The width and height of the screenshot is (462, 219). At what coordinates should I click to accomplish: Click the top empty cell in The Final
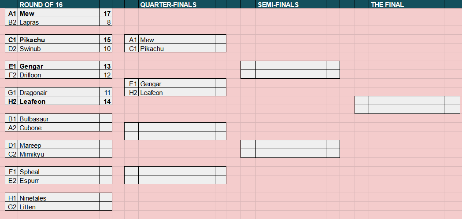coord(407,101)
